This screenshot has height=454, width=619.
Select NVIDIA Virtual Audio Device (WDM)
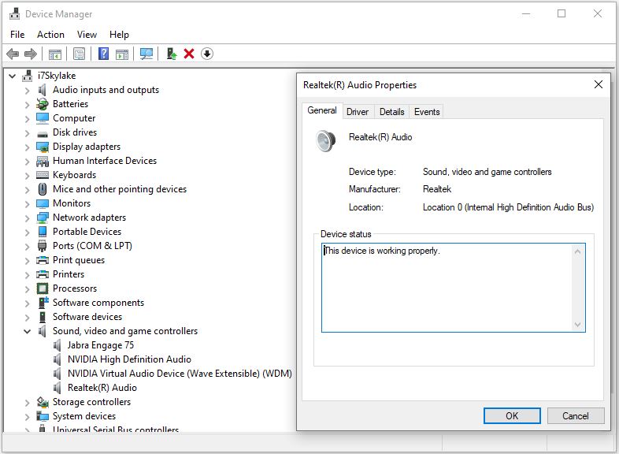(180, 374)
